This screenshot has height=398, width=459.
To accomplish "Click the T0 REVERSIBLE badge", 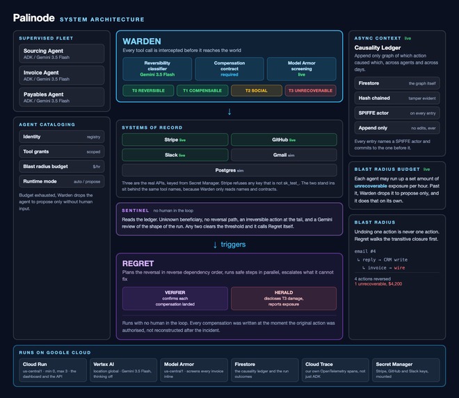I will point(148,91).
